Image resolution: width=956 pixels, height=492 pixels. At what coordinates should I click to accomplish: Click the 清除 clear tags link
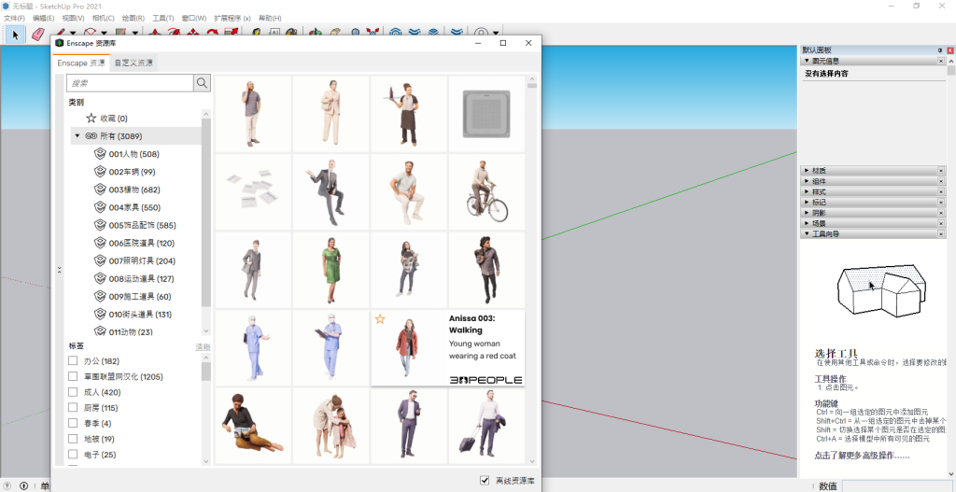(x=203, y=346)
